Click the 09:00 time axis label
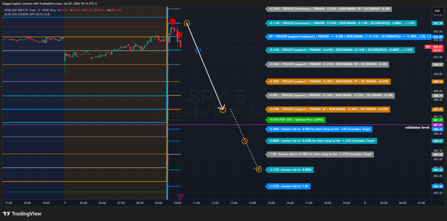447x221 pixels. (x=158, y=203)
